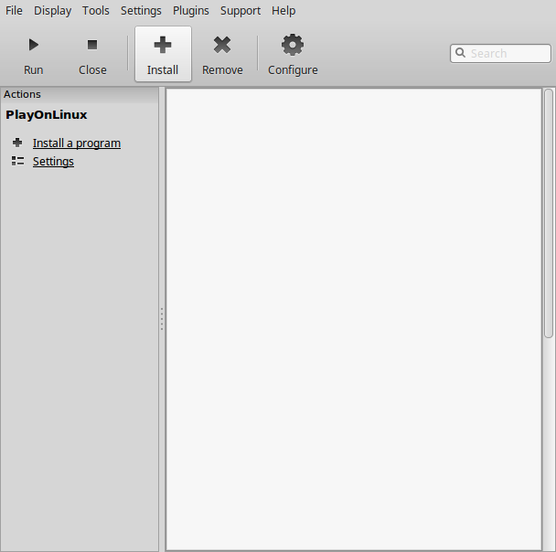Open the File menu
This screenshot has height=552, width=556.
tap(14, 11)
